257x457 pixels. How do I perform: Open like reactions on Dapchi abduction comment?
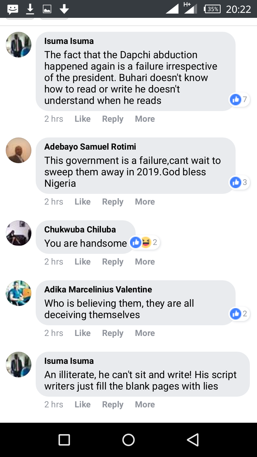(x=239, y=100)
